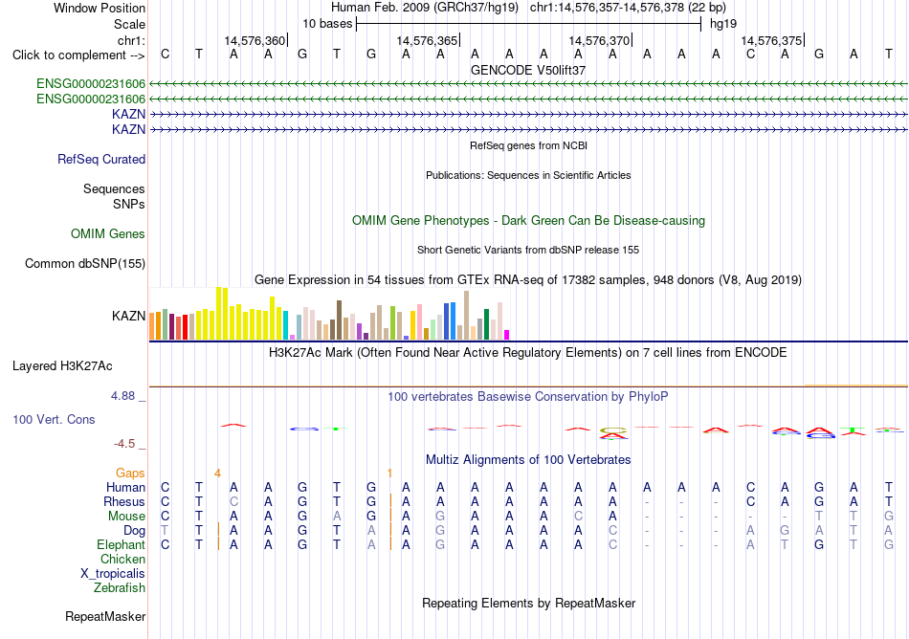This screenshot has width=909, height=639.
Task: Click the Gaps row label
Action: [130, 474]
